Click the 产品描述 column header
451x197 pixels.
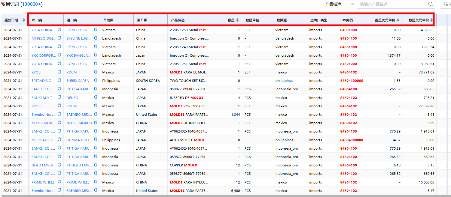tap(178, 20)
